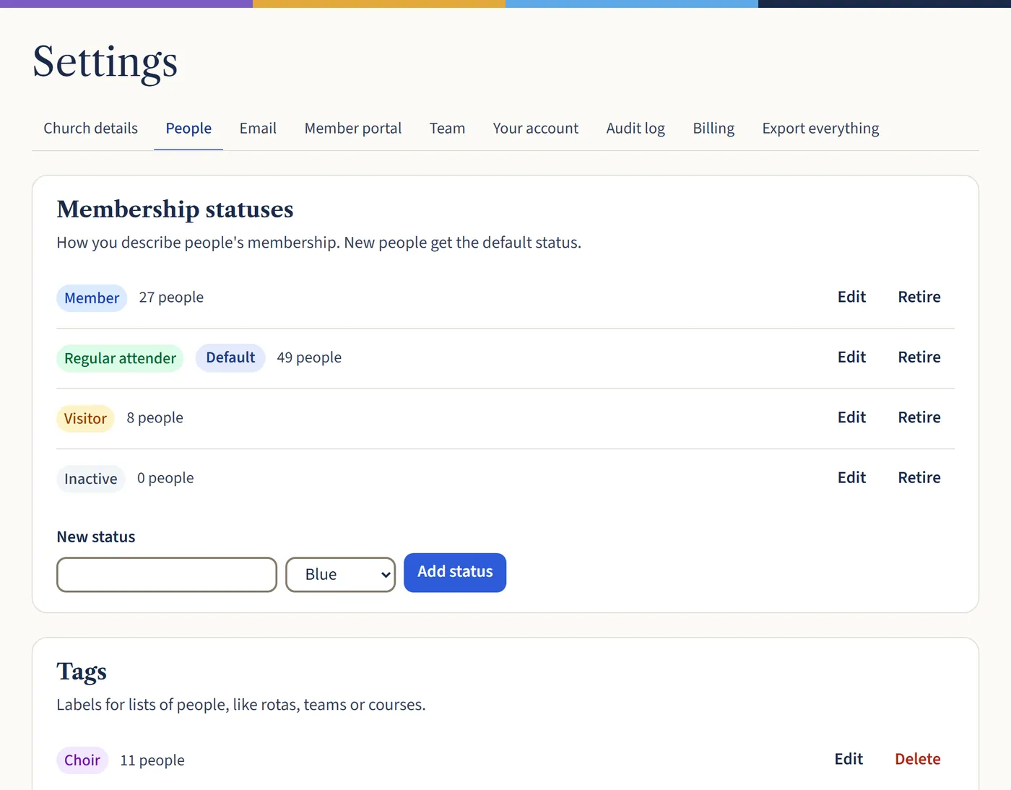1011x790 pixels.
Task: Click the '0 people' count
Action: click(165, 478)
